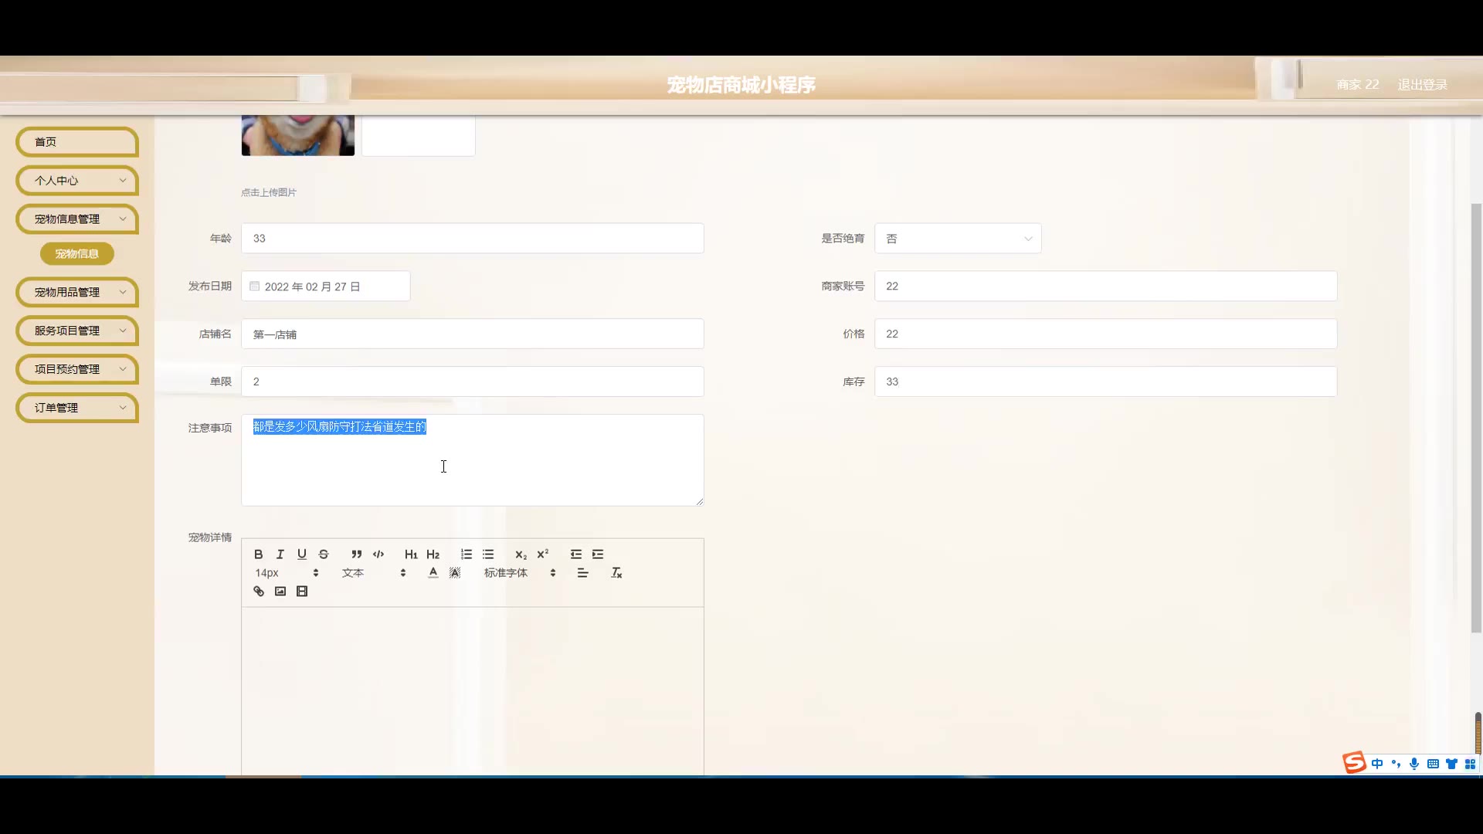Focus the 价格 input field
The height and width of the screenshot is (834, 1483).
pyautogui.click(x=1105, y=334)
